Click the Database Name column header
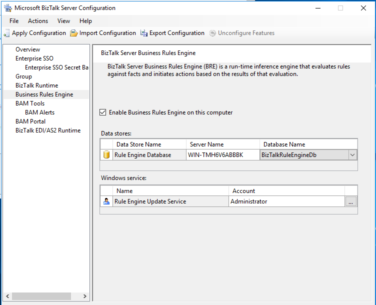This screenshot has height=305, width=376. pyautogui.click(x=308, y=144)
